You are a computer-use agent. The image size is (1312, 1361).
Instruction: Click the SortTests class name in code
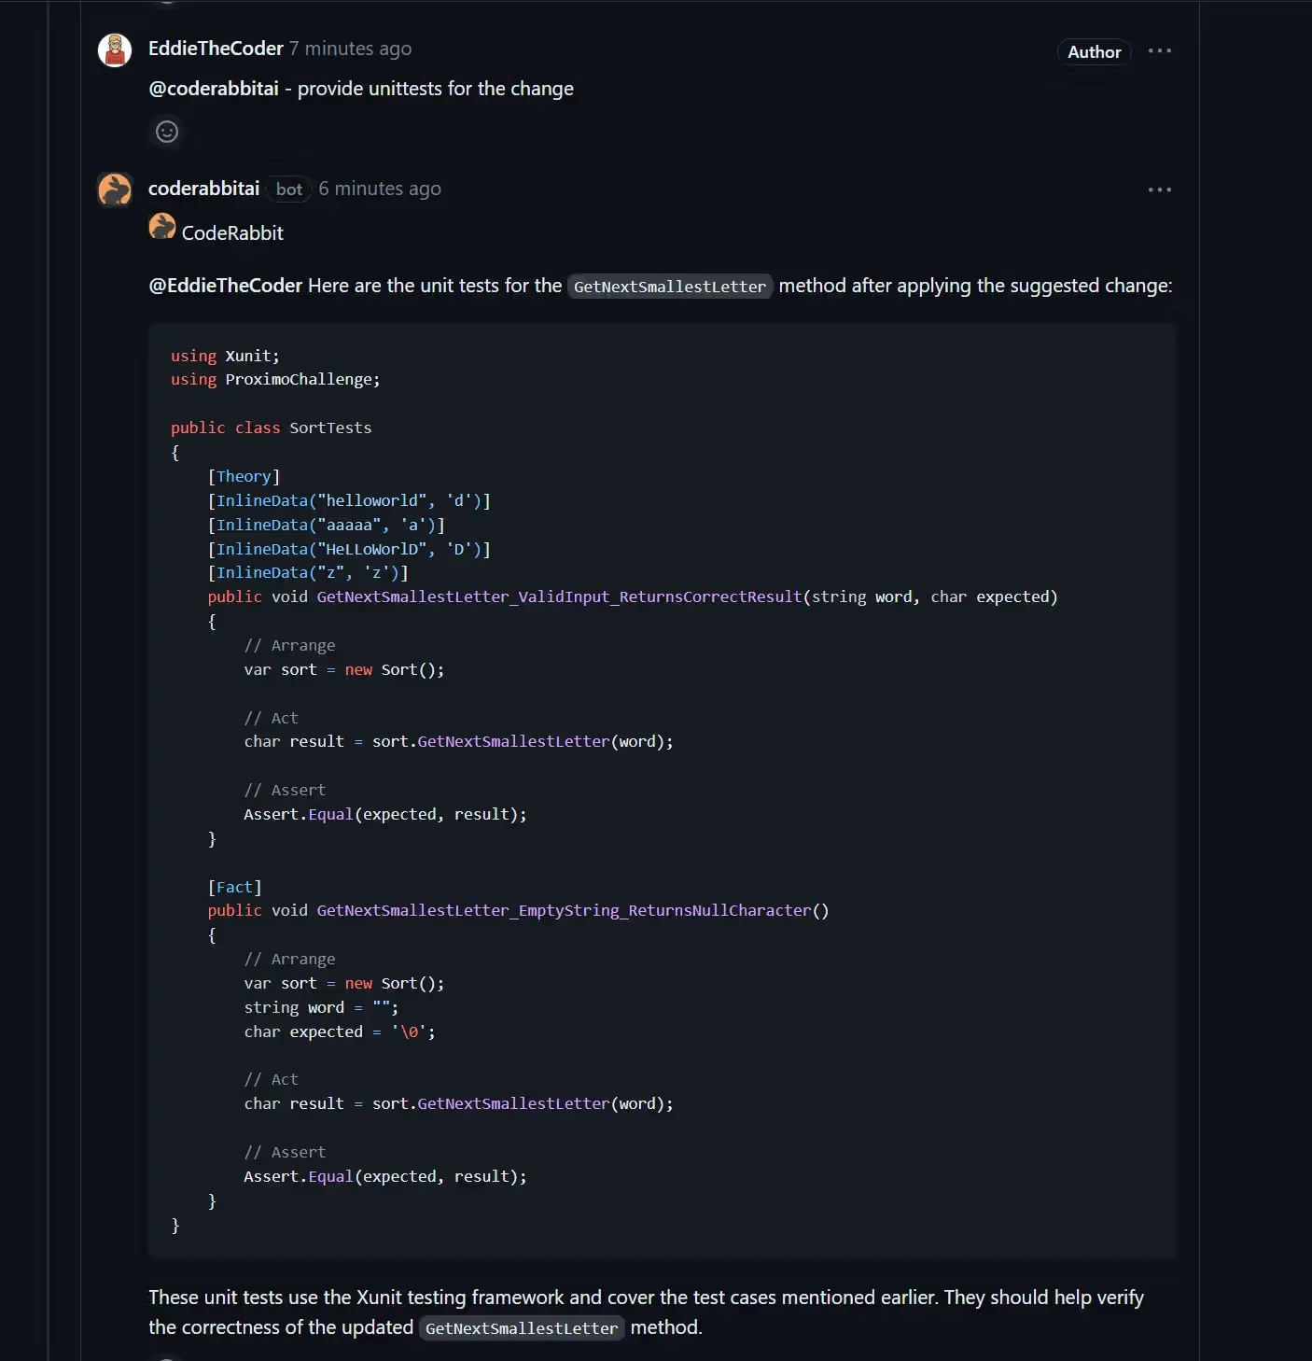click(330, 428)
